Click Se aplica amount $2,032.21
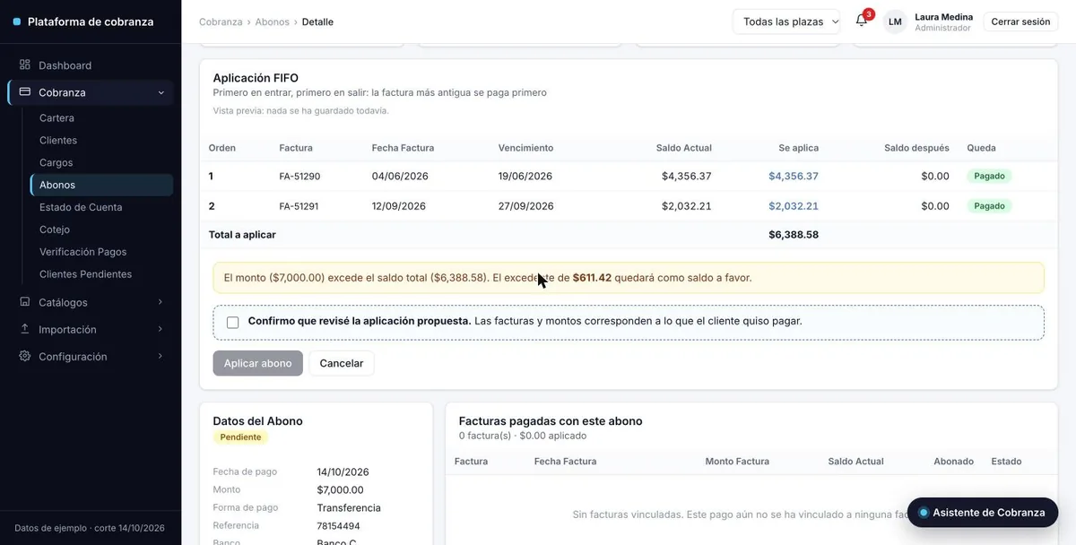Screen dimensions: 1076x545 click(794, 206)
